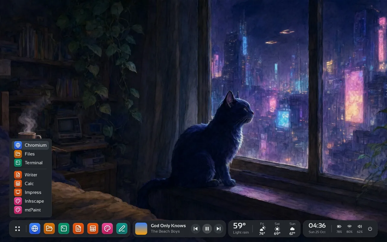
Task: Open the power menu button
Action: pyautogui.click(x=370, y=229)
